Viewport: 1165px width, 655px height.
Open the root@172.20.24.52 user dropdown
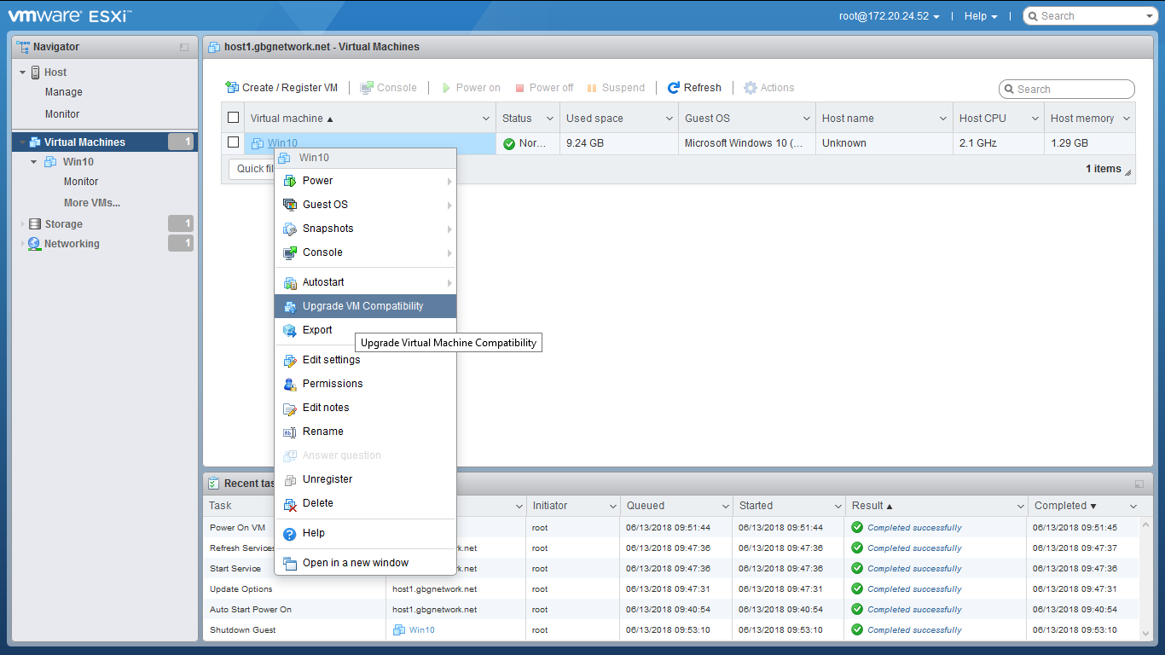[889, 16]
